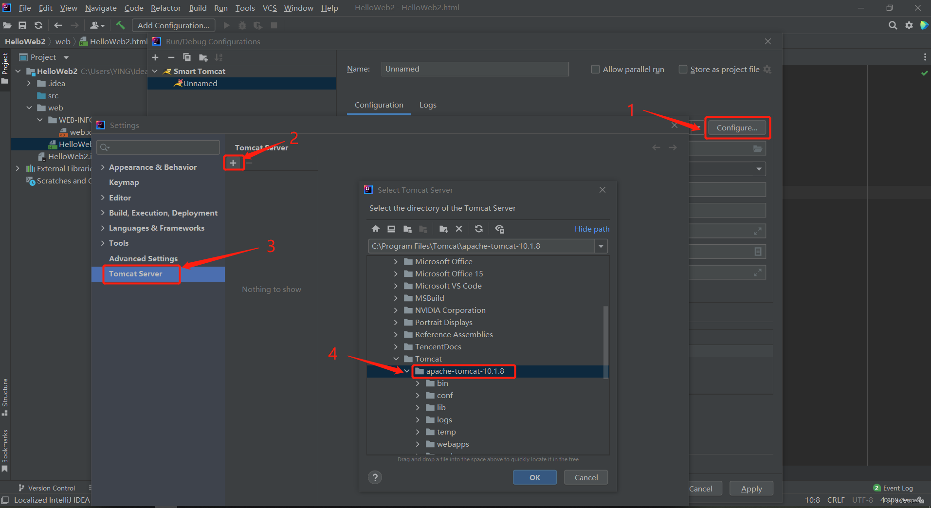This screenshot has height=508, width=931.
Task: Click Open file icon in main toolbar
Action: [7, 25]
